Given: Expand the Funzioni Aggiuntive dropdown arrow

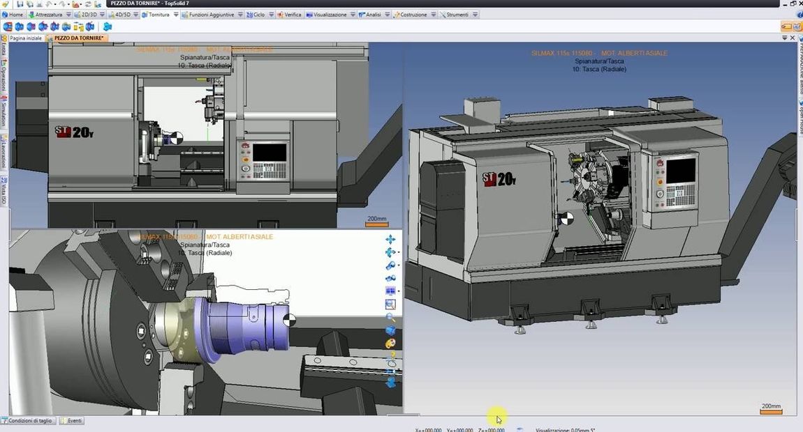Looking at the screenshot, I should [x=241, y=15].
